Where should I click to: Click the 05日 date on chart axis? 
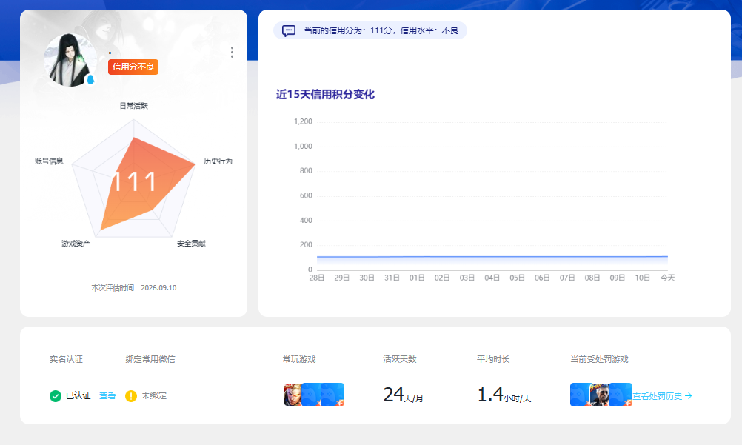click(517, 278)
